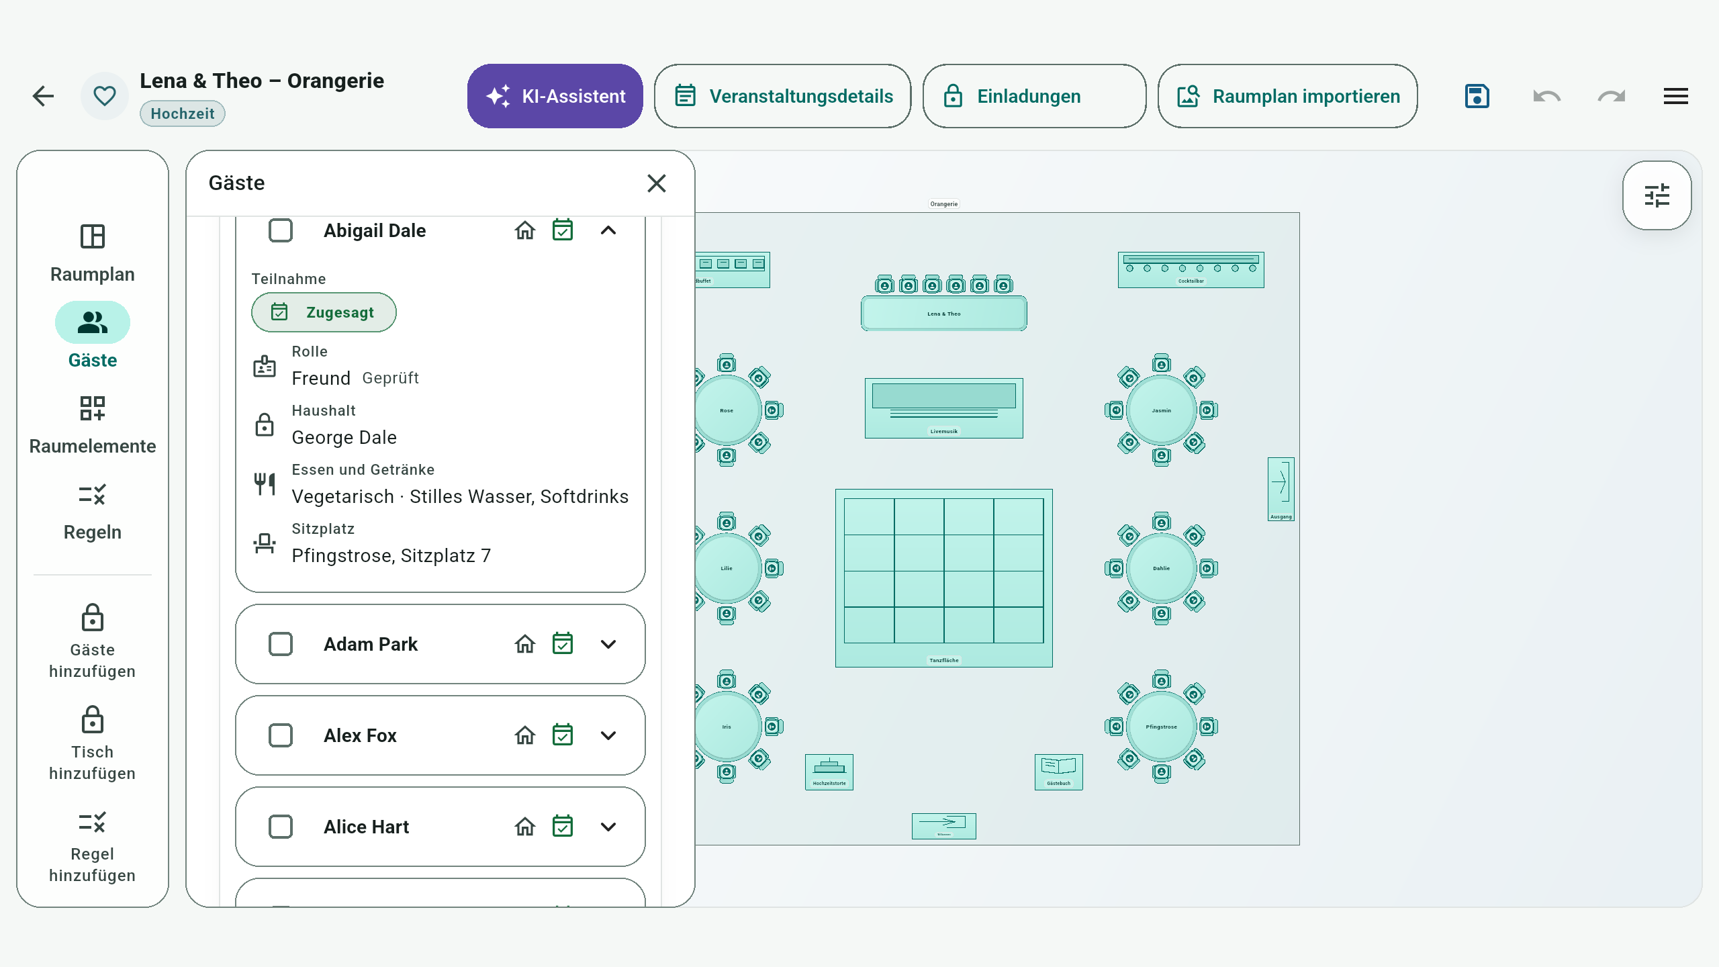The height and width of the screenshot is (967, 1719).
Task: Open Veranstaltungsdetails
Action: 783,96
